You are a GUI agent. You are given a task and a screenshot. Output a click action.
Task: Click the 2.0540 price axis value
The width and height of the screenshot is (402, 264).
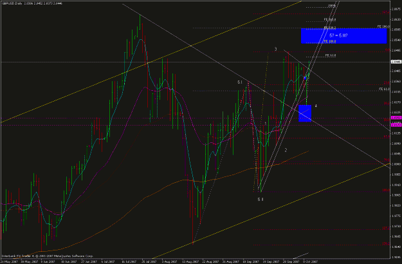[x=396, y=40]
